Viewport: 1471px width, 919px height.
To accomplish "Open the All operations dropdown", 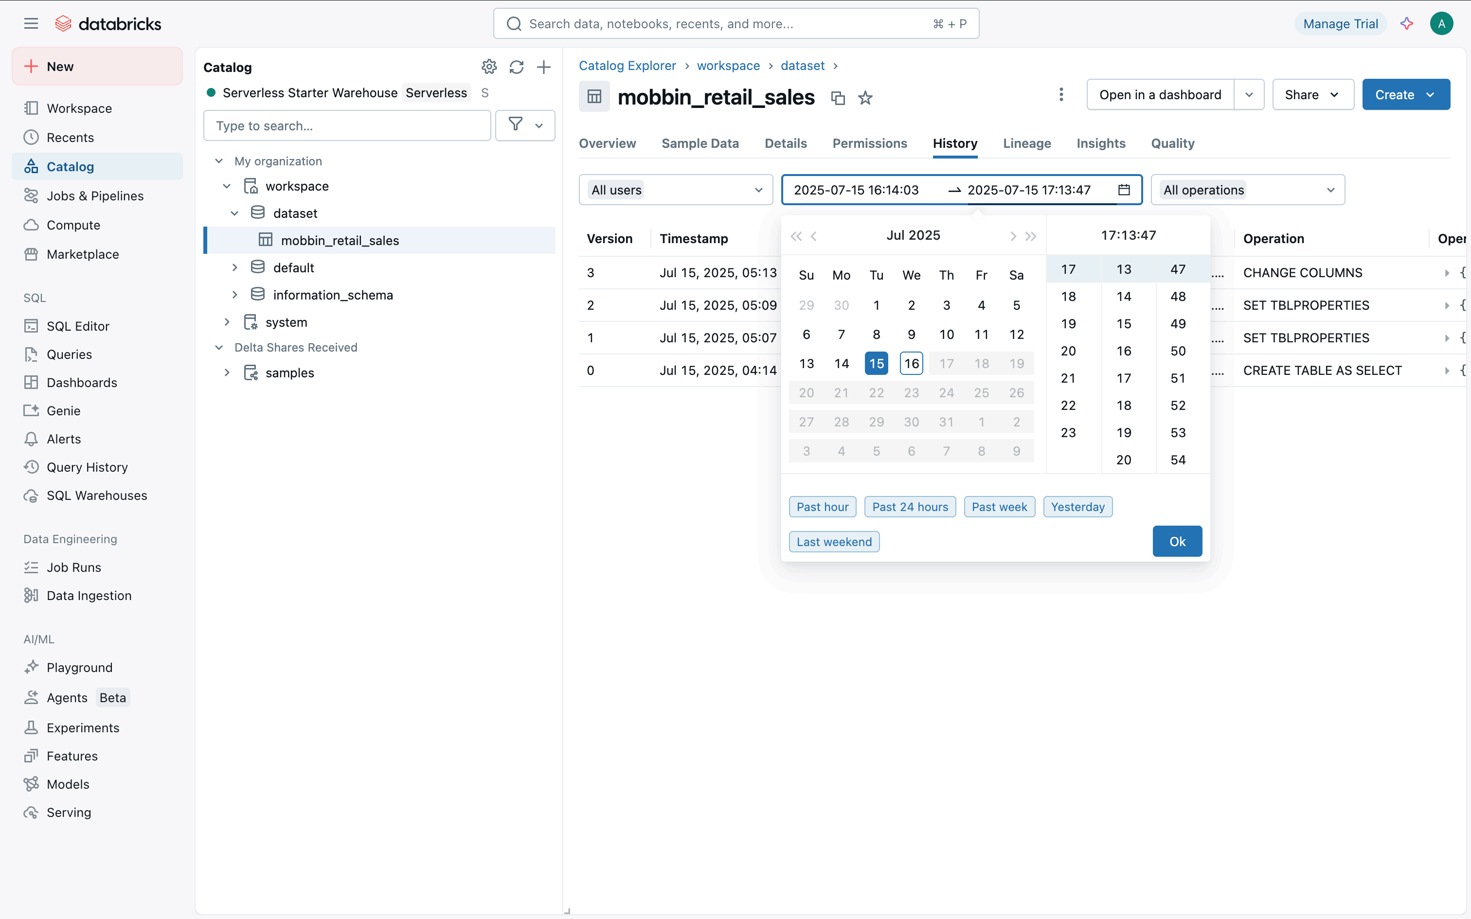I will (1247, 190).
